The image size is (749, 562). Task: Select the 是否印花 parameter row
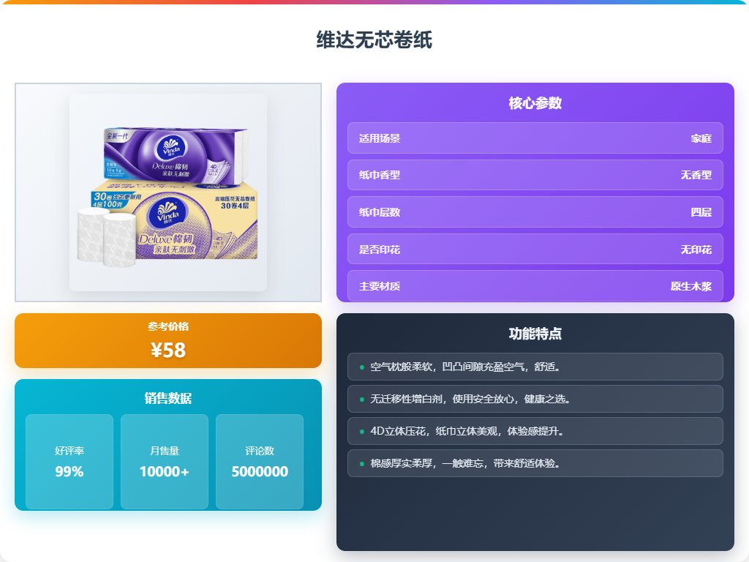[x=535, y=249]
